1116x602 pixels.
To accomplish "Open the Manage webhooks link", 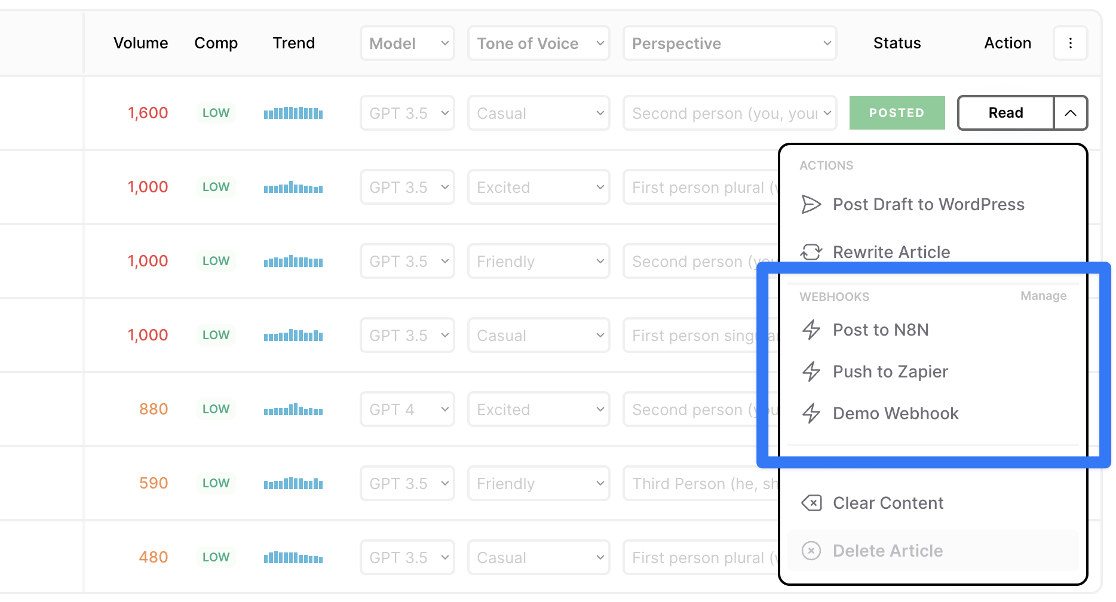I will point(1043,296).
